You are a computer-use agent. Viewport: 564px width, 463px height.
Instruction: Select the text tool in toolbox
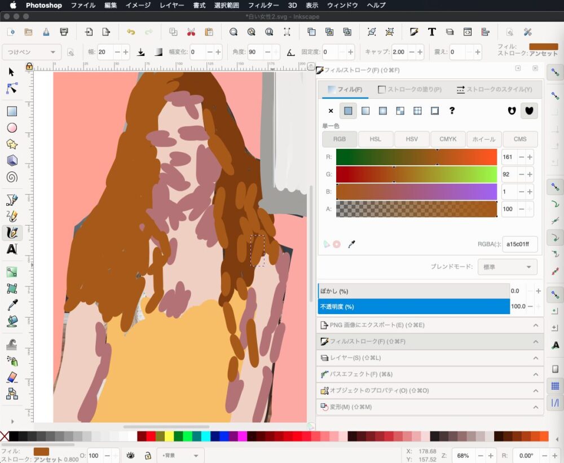click(x=12, y=249)
